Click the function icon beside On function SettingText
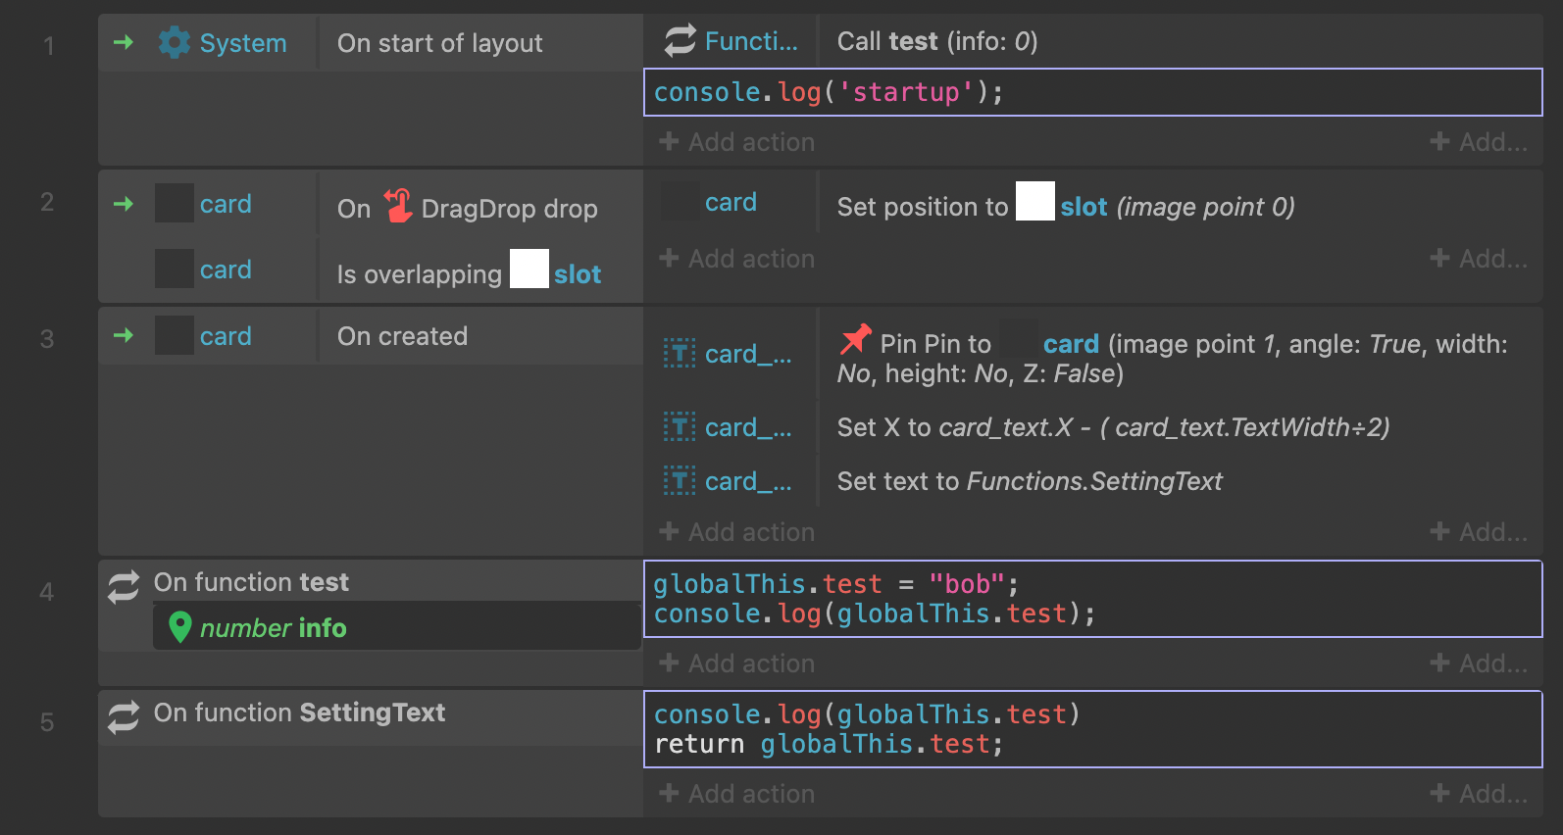 pos(124,717)
